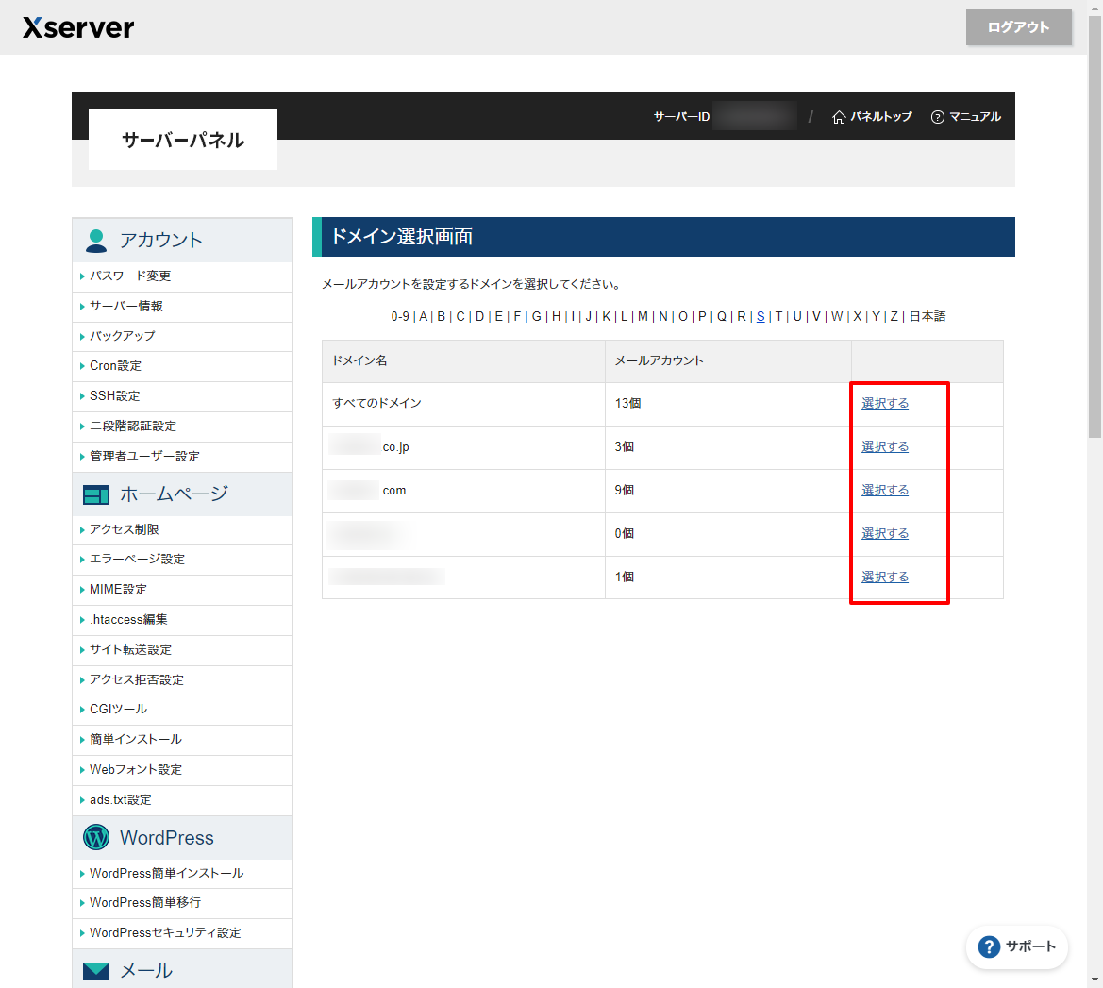Viewport: 1103px width, 988px height.
Task: Click the page vertical scrollbar
Action: point(1095,226)
